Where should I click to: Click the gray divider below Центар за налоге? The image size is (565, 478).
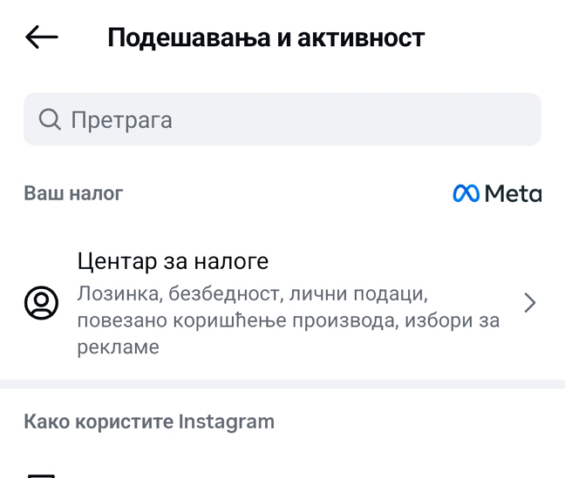pyautogui.click(x=282, y=384)
